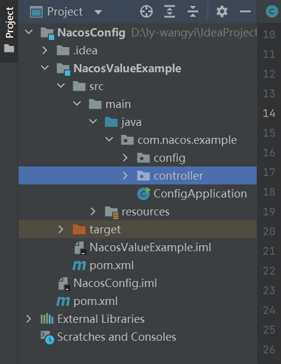Select the NacosConfig project root label
The height and width of the screenshot is (364, 281).
tap(92, 32)
